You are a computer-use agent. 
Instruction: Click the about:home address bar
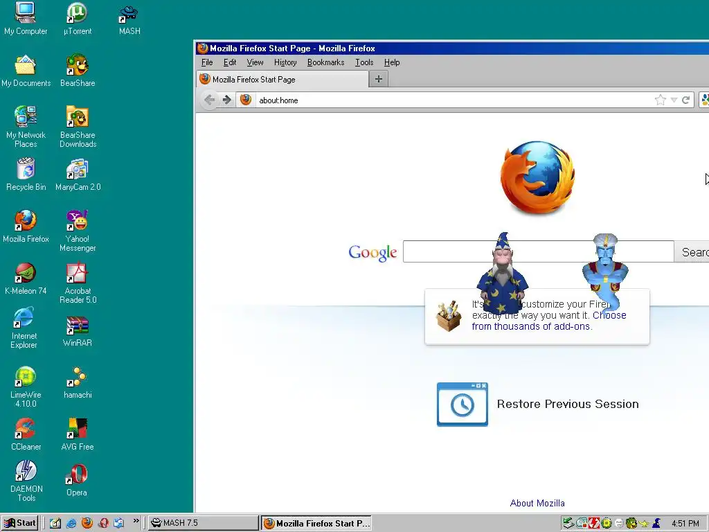(x=454, y=100)
